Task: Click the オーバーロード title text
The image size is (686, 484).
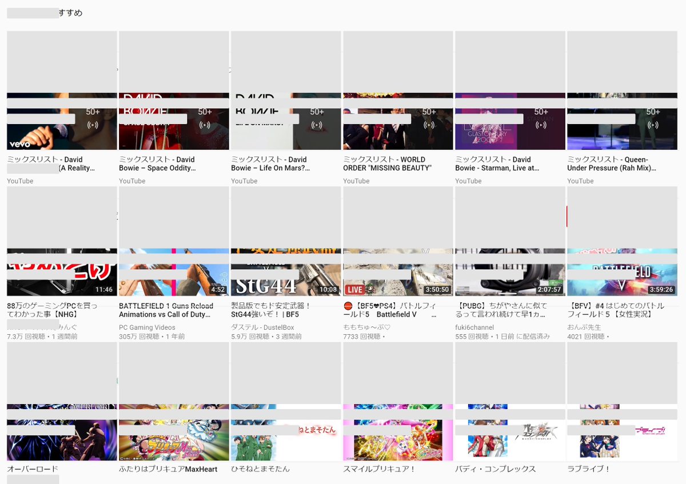Action: click(33, 469)
